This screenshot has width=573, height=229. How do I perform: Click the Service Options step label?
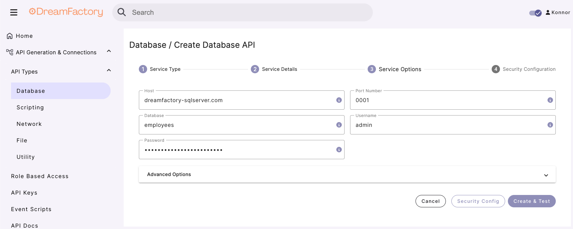(400, 69)
